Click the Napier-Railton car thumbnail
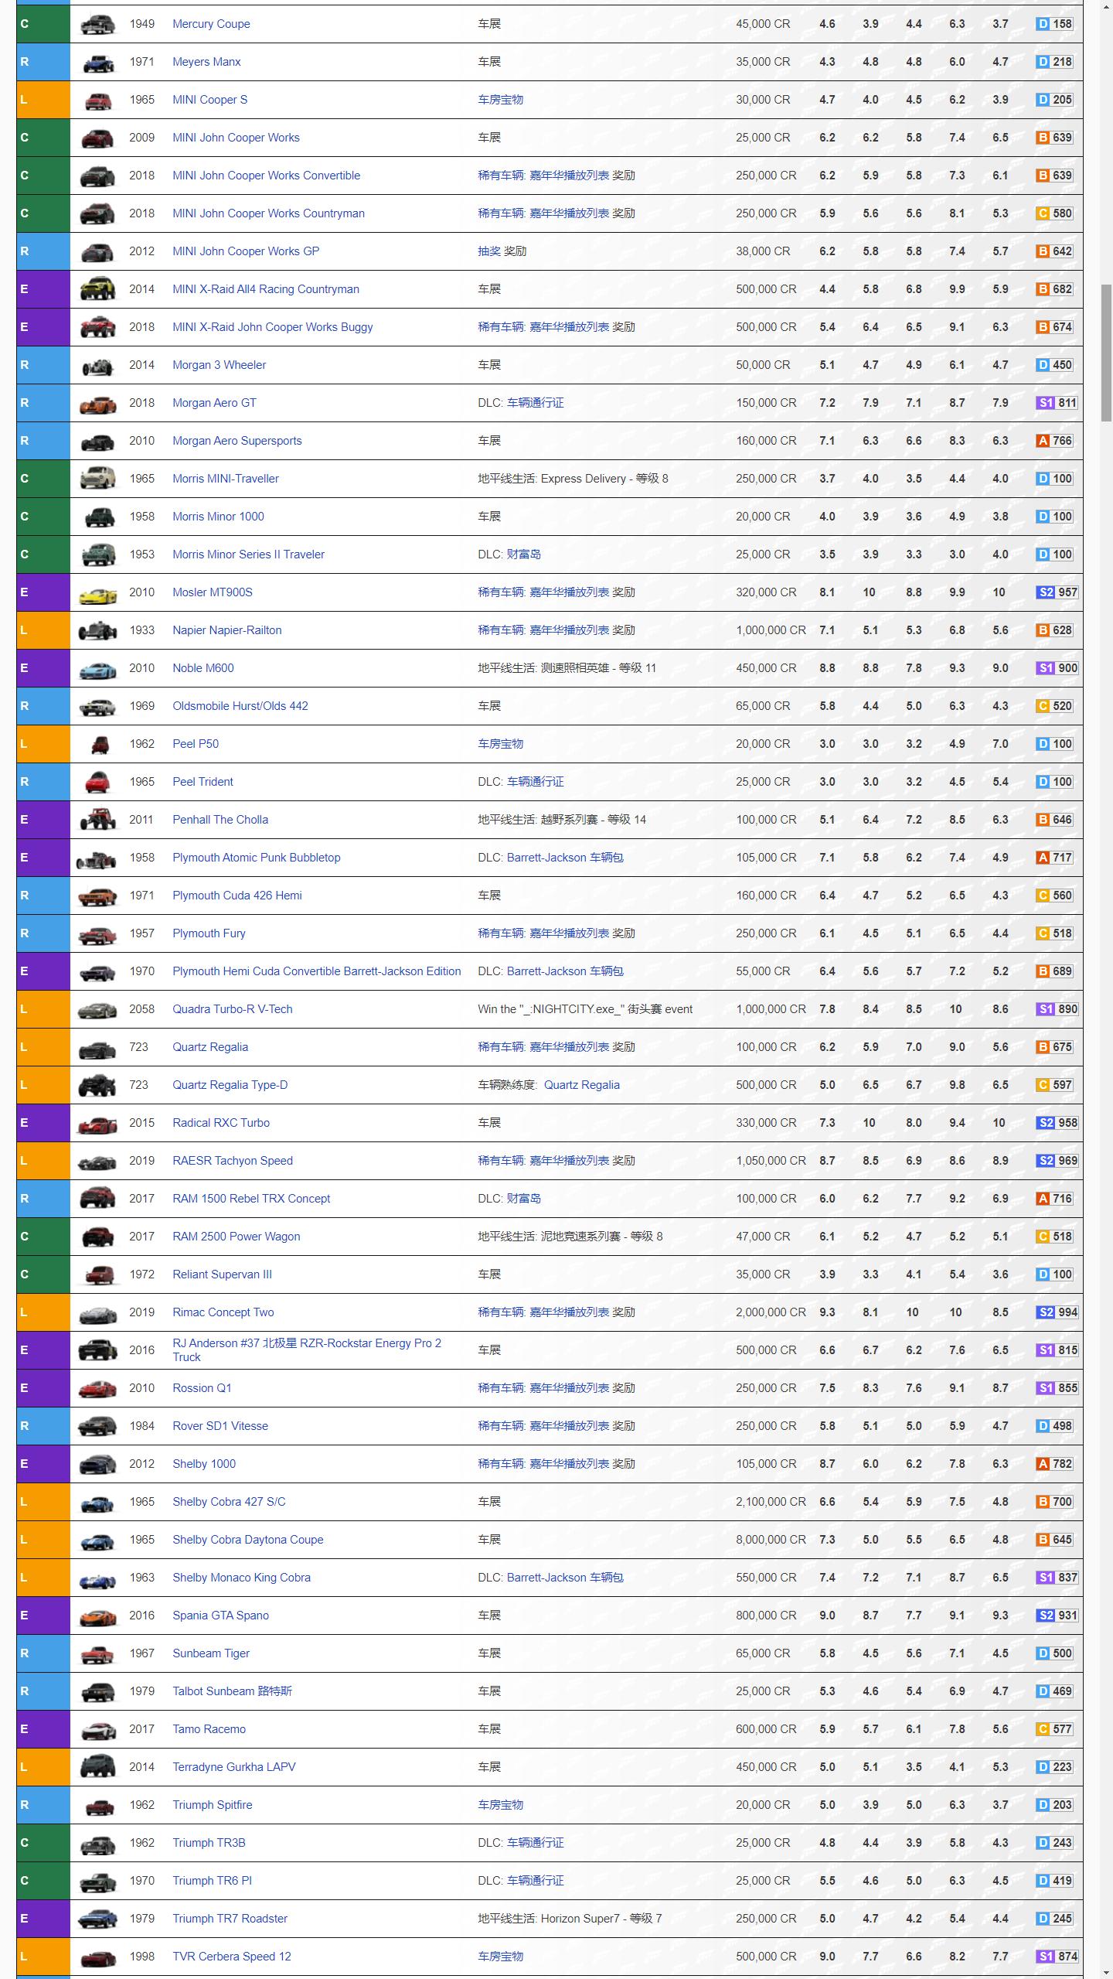The image size is (1113, 1979). [97, 630]
